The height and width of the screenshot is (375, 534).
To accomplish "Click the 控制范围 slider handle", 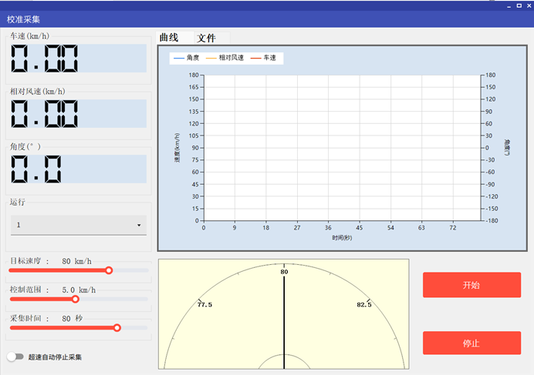I will [x=75, y=299].
